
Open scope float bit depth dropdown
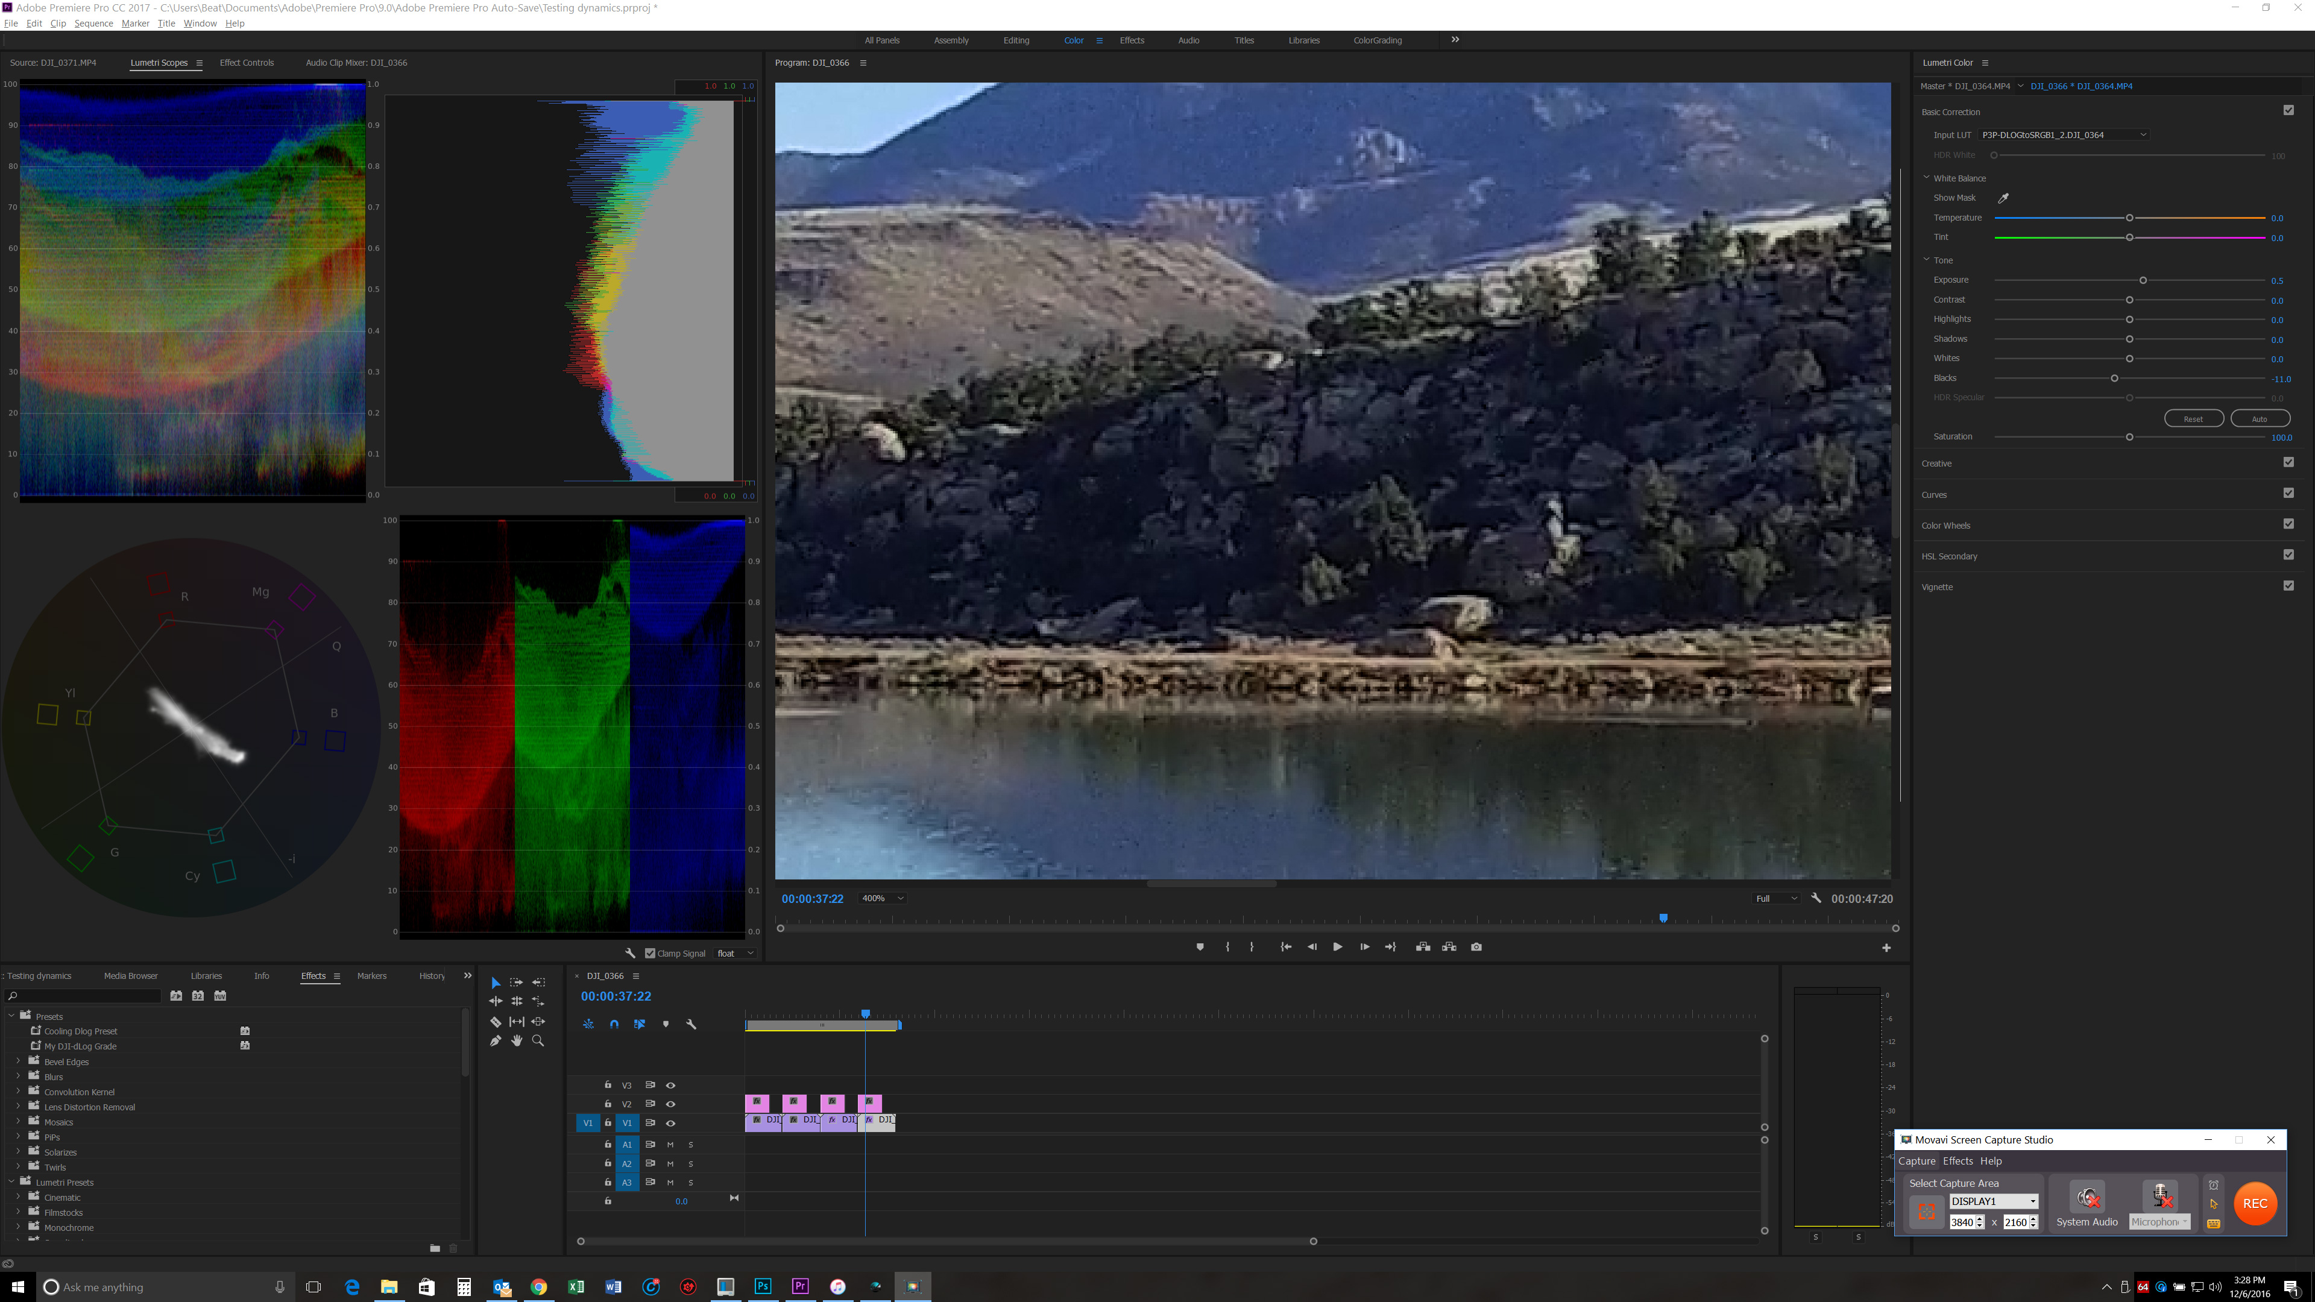tap(735, 954)
